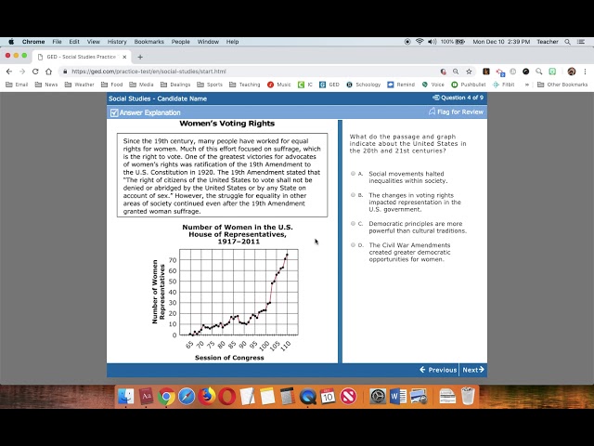This screenshot has height=446, width=594.
Task: Open the News bookmarks folder
Action: pos(46,85)
